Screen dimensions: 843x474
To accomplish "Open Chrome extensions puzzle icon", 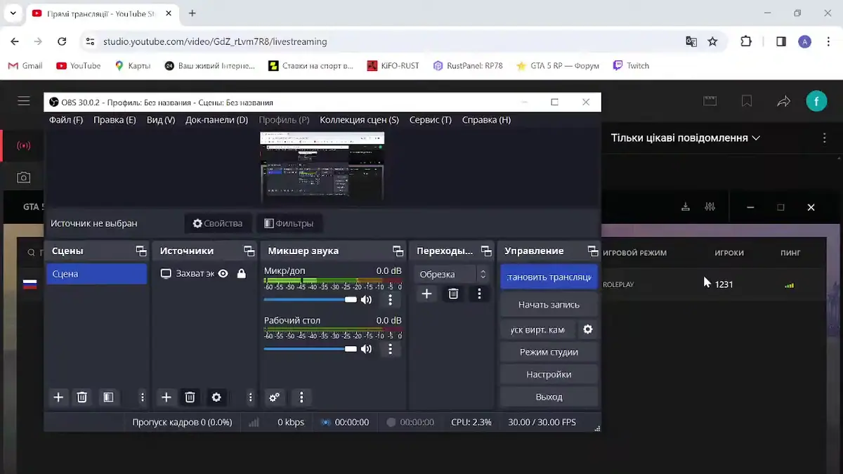I will [746, 41].
